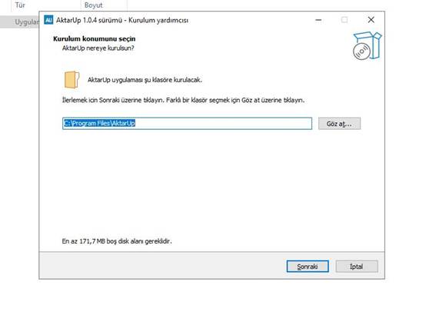Image resolution: width=436 pixels, height=325 pixels.
Task: Open the Göz at folder browser
Action: click(339, 124)
